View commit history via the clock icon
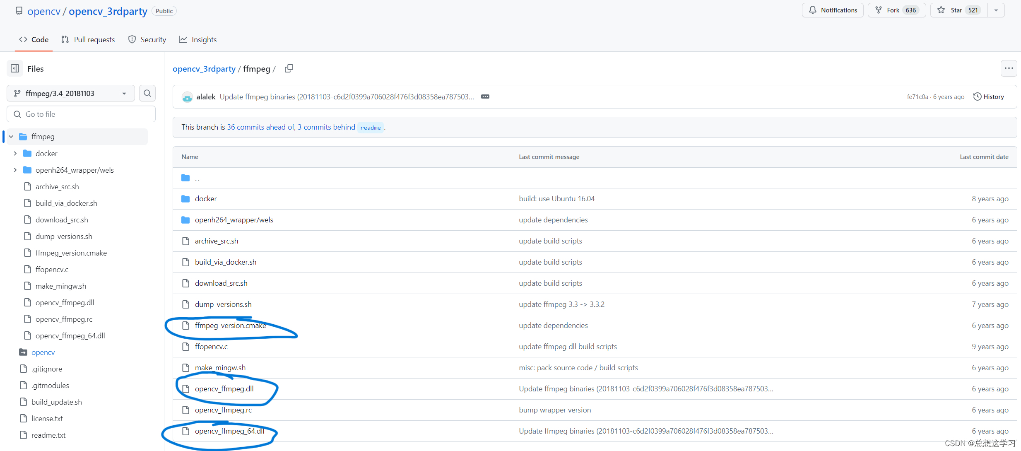Image resolution: width=1021 pixels, height=451 pixels. pos(978,96)
